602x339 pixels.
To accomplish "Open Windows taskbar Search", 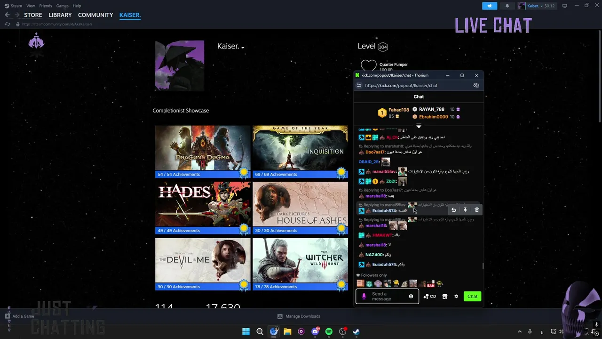I will tap(260, 331).
